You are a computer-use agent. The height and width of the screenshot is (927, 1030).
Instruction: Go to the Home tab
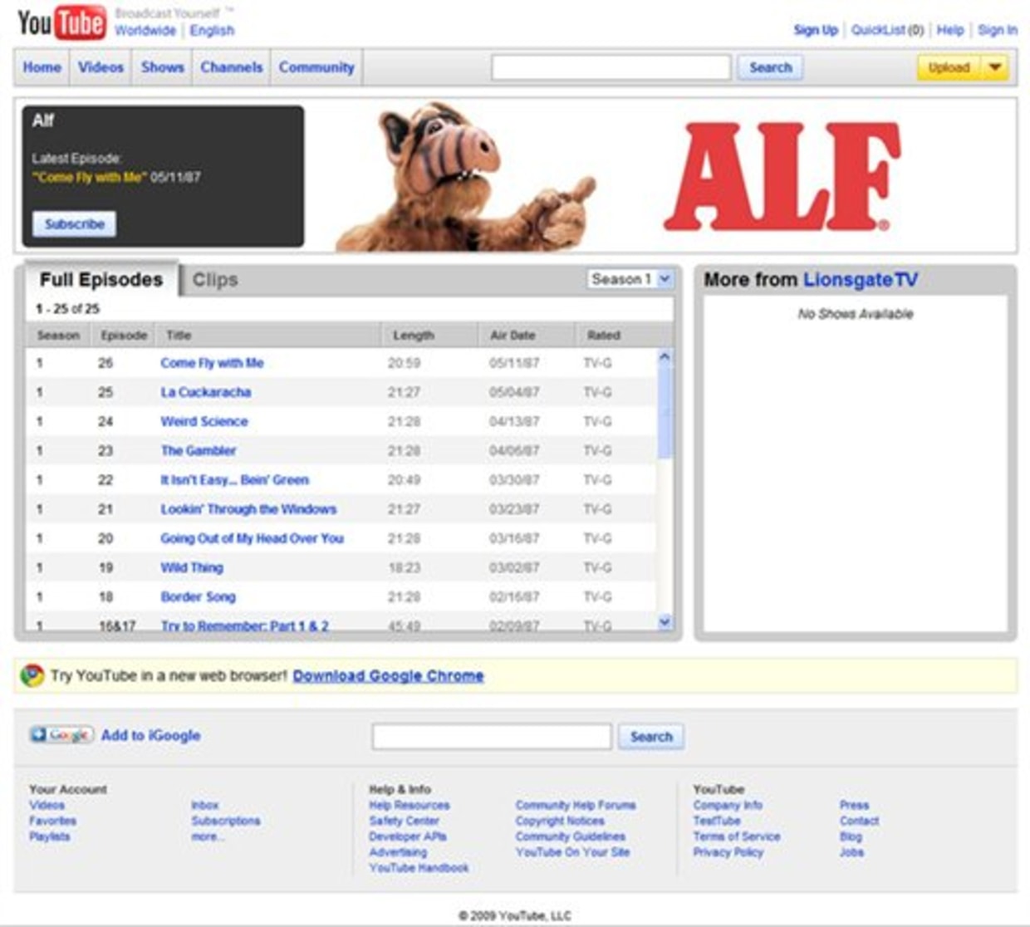(42, 67)
